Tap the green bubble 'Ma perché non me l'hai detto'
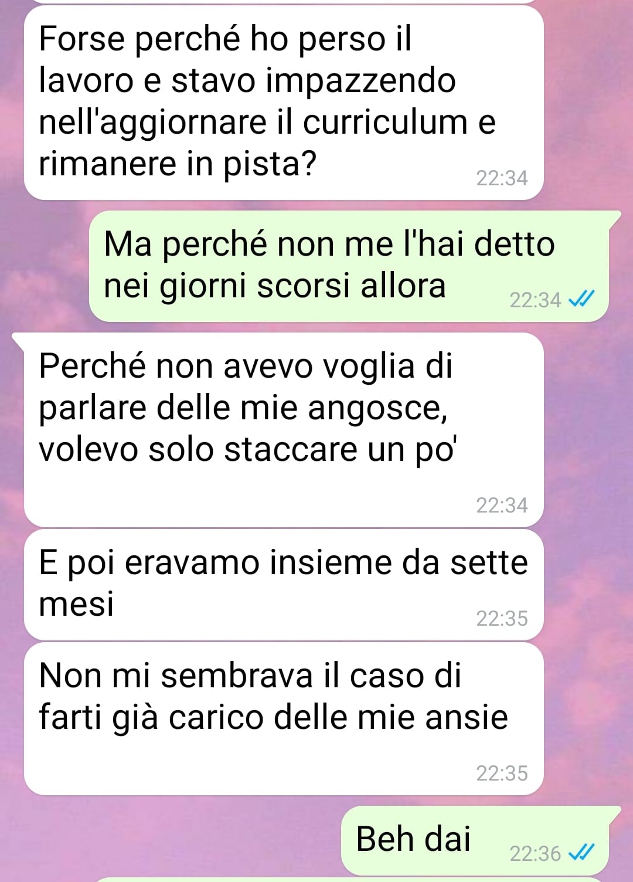 coord(349,266)
